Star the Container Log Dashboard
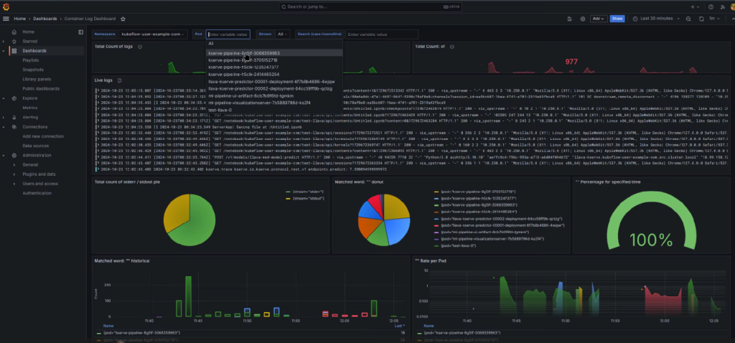 click(x=123, y=18)
